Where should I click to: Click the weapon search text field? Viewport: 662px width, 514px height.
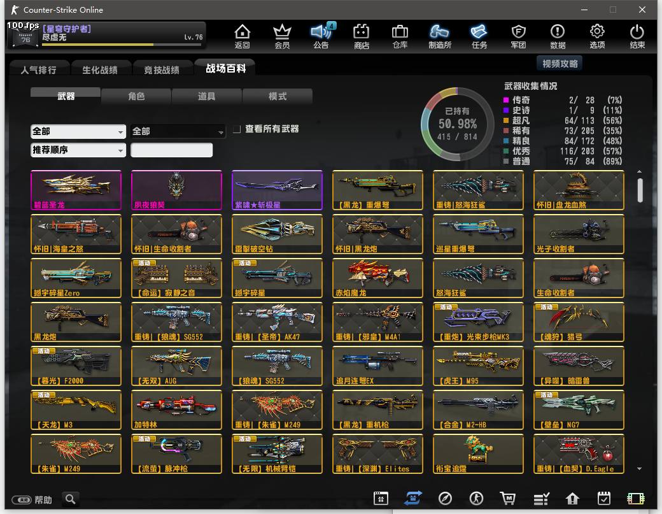[171, 150]
